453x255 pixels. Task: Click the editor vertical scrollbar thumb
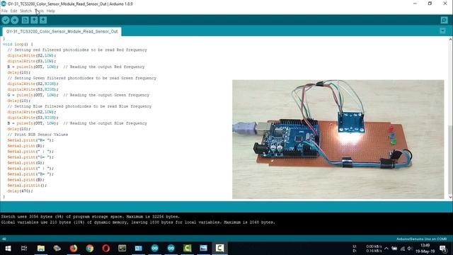click(x=450, y=160)
